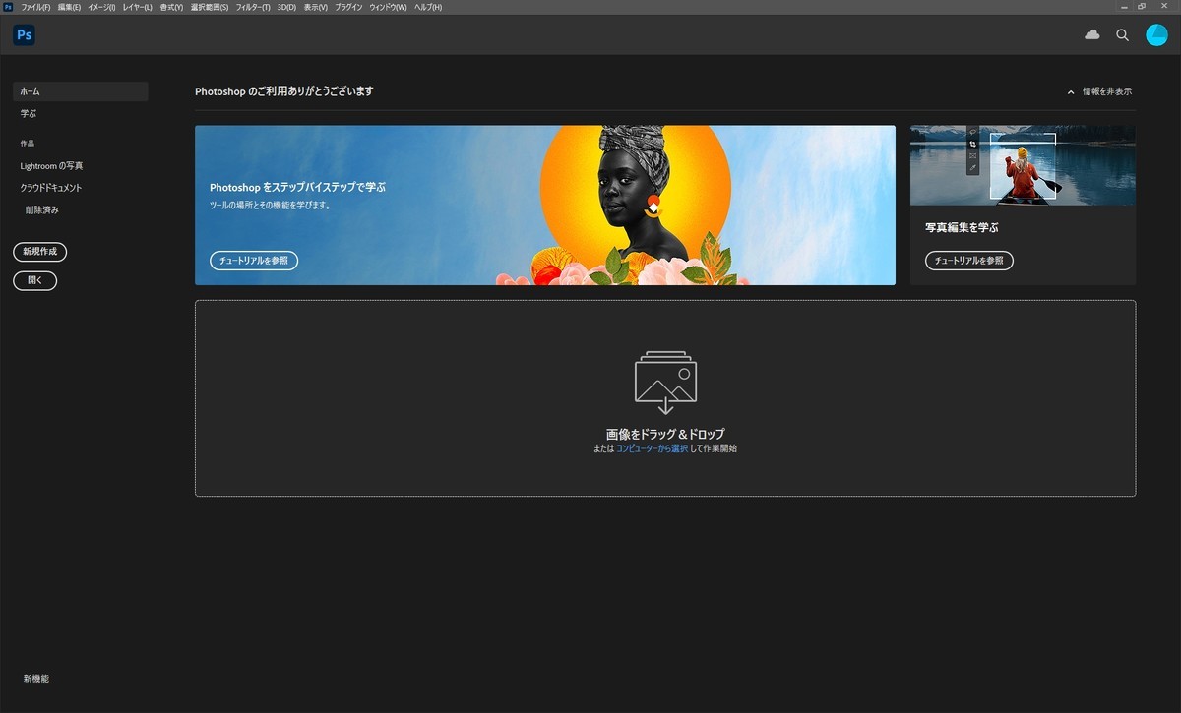1181x713 pixels.
Task: Click the portrait banner artwork
Action: pyautogui.click(x=635, y=206)
